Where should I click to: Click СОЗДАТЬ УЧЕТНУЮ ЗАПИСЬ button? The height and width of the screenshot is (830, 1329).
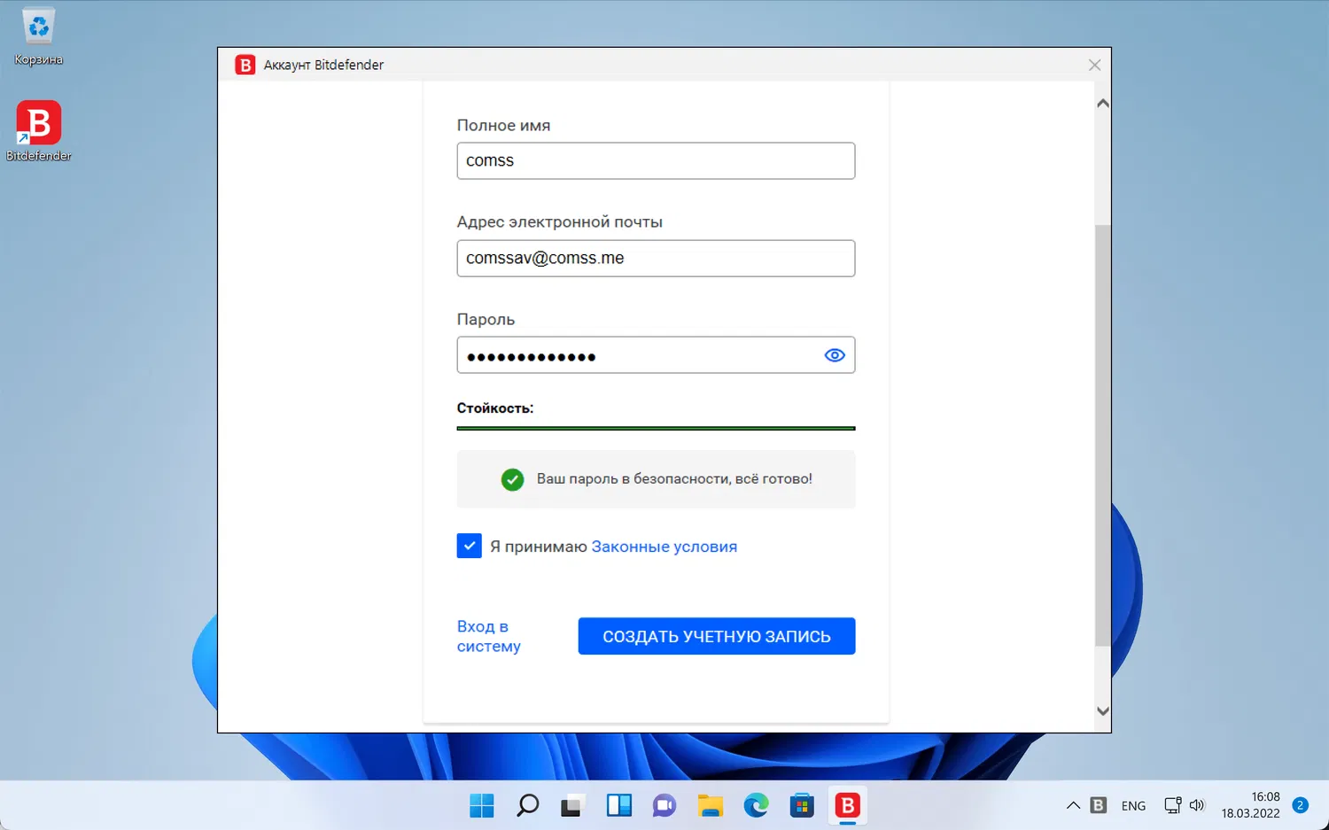pyautogui.click(x=717, y=636)
